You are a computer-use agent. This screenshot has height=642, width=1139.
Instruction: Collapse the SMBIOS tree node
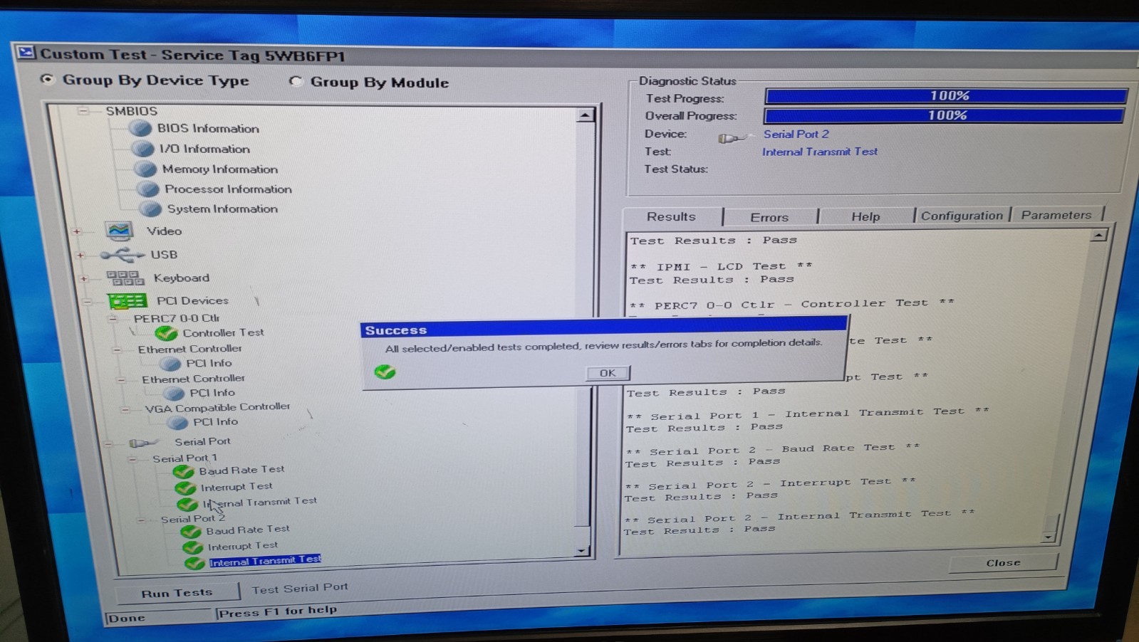83,111
